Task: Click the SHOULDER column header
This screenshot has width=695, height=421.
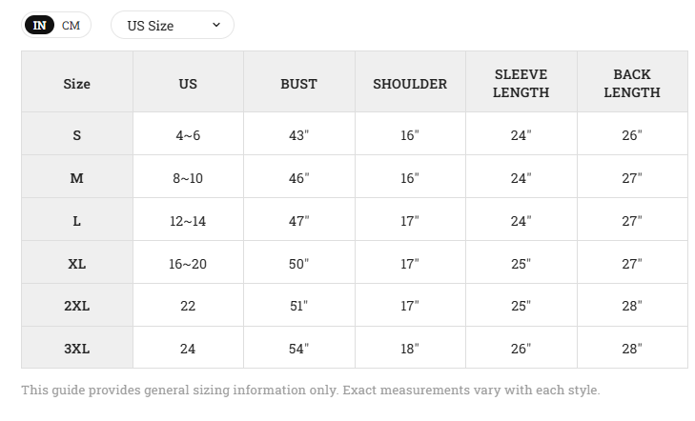Action: tap(410, 84)
